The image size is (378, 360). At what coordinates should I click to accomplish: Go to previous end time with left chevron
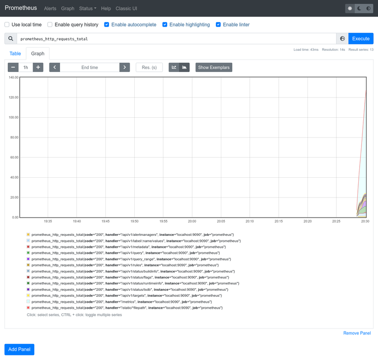click(x=55, y=67)
